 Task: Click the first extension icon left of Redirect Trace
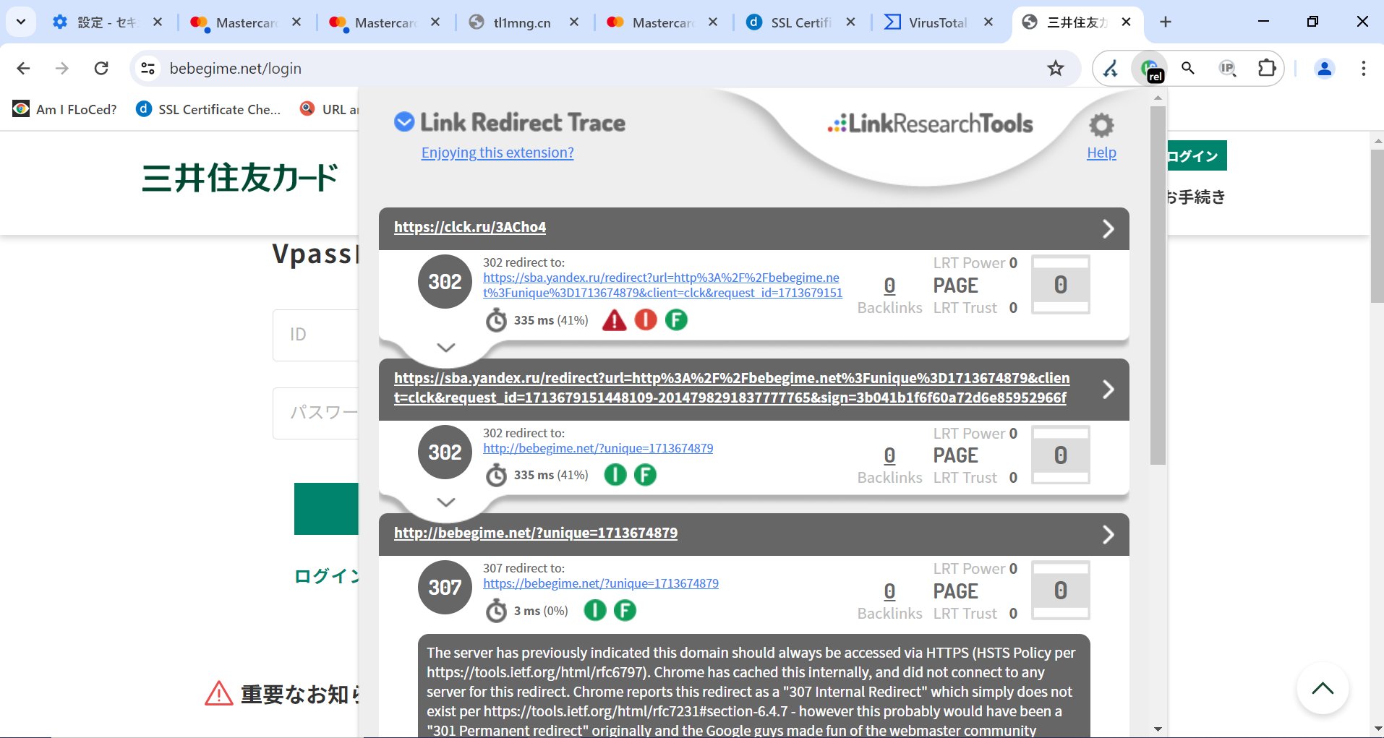click(x=1111, y=69)
